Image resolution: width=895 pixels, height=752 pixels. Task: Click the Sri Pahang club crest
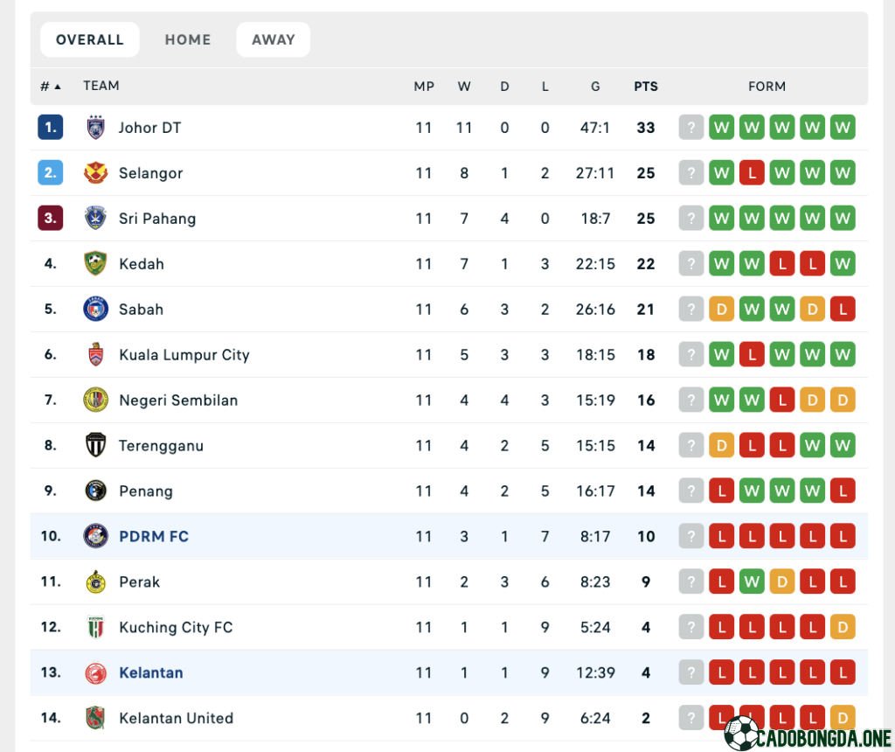pyautogui.click(x=95, y=218)
